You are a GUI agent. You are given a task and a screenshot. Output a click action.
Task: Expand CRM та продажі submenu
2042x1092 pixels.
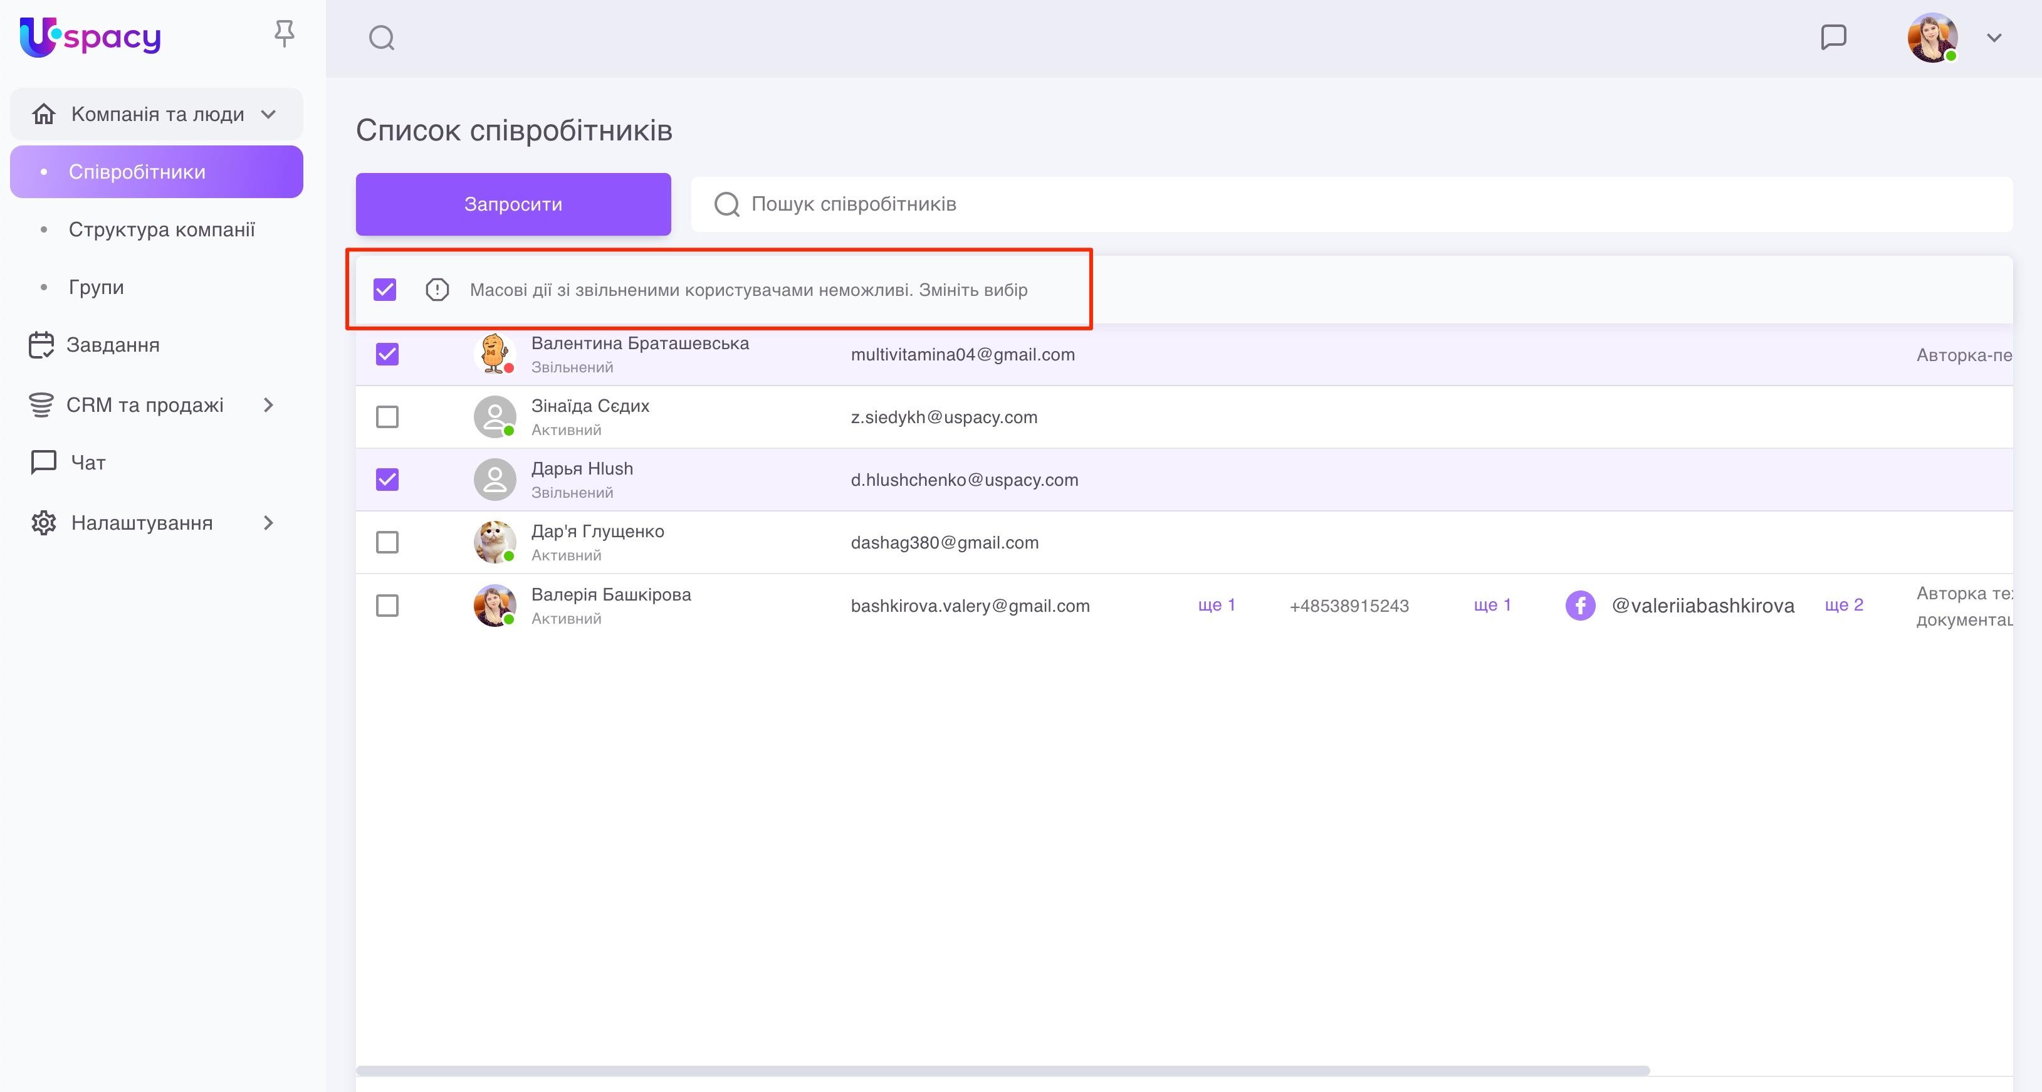(268, 405)
